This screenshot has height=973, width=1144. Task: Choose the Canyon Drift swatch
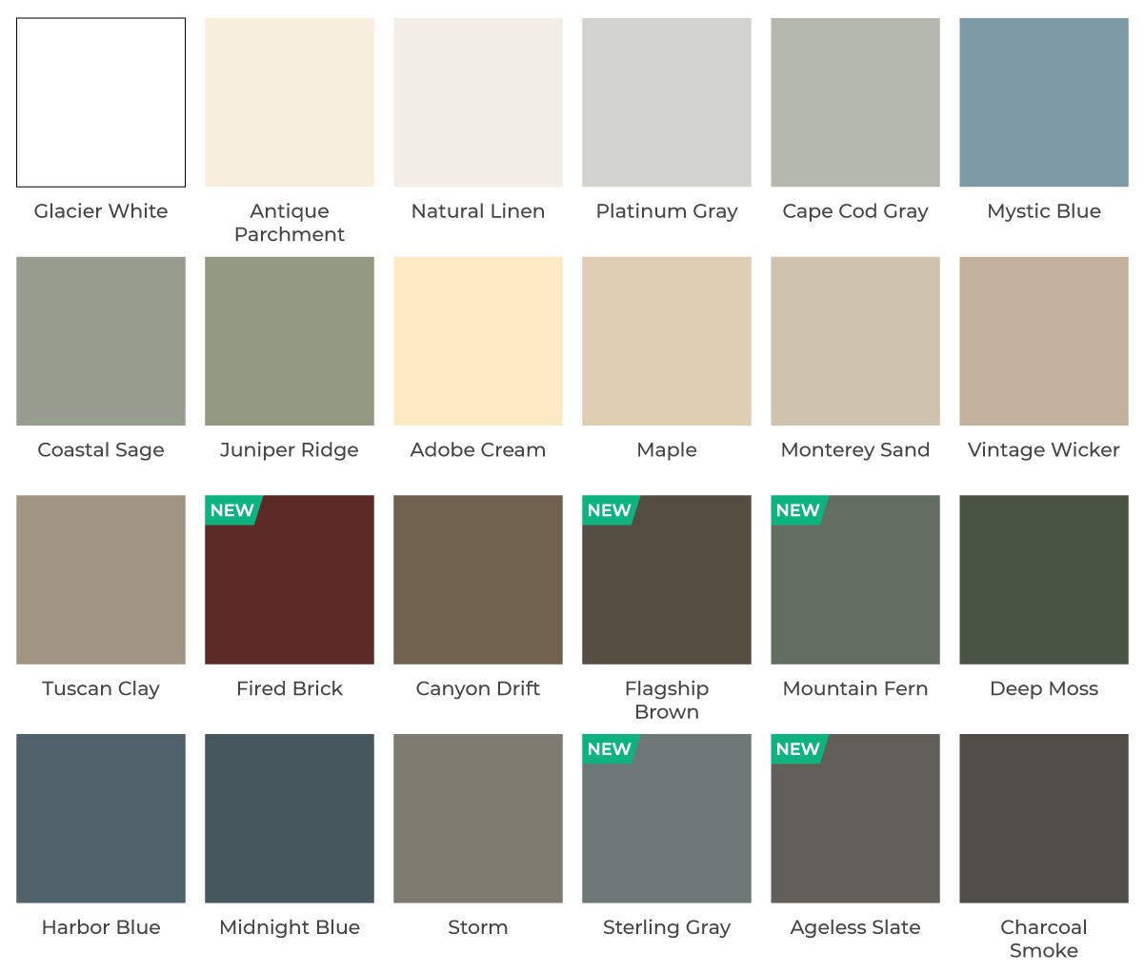[x=477, y=579]
